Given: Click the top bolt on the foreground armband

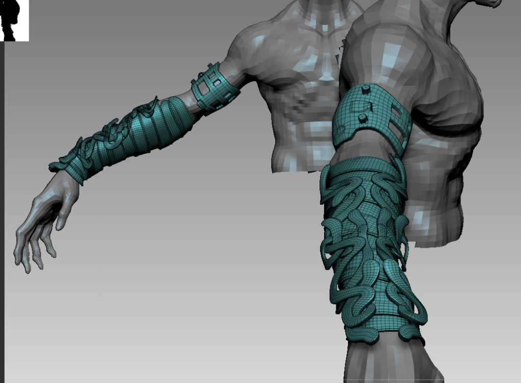Looking at the screenshot, I should 366,89.
